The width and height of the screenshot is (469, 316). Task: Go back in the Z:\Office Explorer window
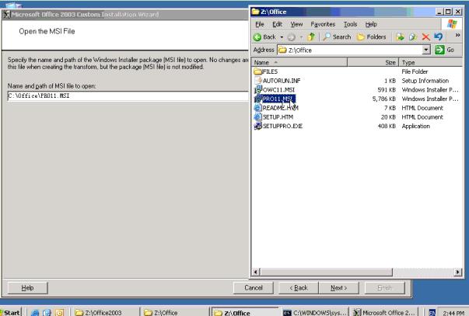264,37
